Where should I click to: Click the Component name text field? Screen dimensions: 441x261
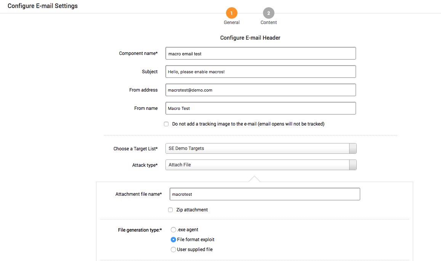260,53
